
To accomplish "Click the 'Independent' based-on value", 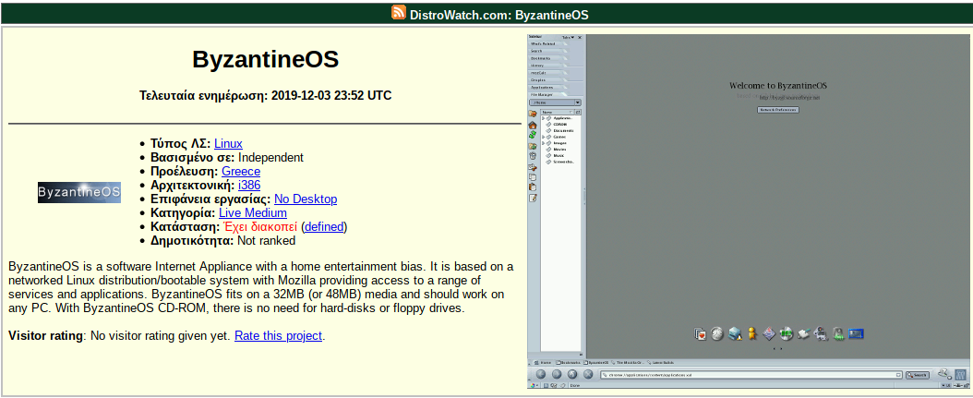I will click(270, 158).
